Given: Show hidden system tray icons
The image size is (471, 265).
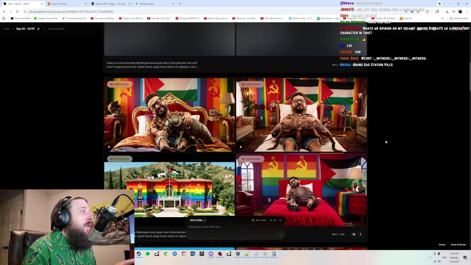Looking at the screenshot, I should 430,257.
